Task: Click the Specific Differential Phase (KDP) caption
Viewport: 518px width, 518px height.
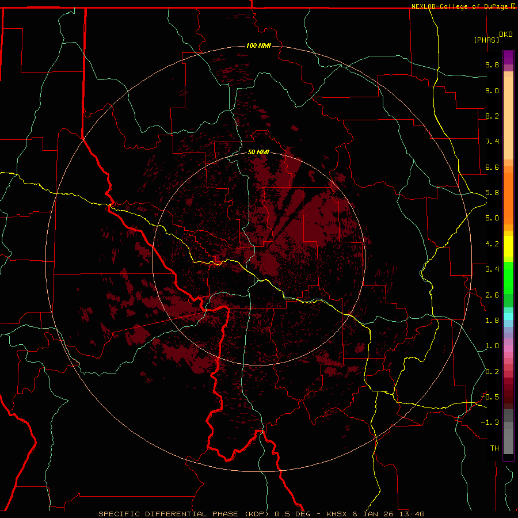Action: click(x=185, y=514)
